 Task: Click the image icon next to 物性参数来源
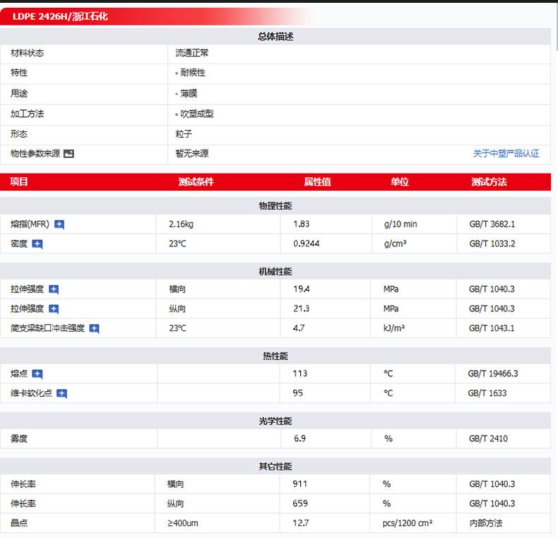coord(69,154)
